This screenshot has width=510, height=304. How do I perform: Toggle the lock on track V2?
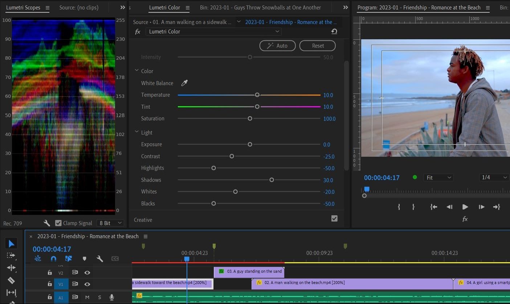tap(50, 272)
